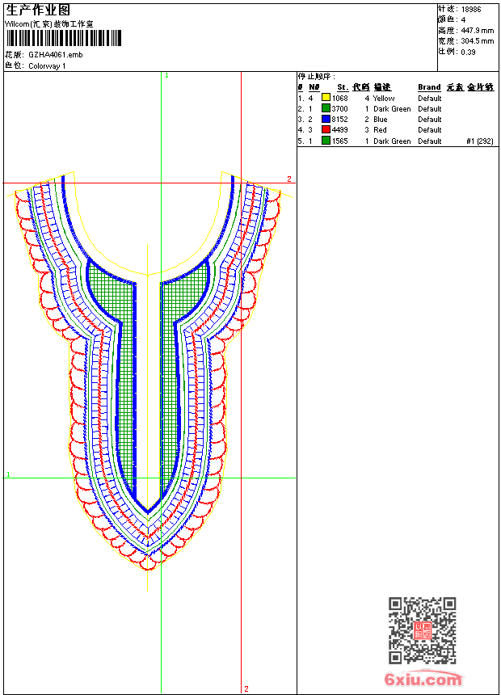The width and height of the screenshot is (501, 695).
Task: Click the 生产作业图 title heading
Action: coord(38,10)
